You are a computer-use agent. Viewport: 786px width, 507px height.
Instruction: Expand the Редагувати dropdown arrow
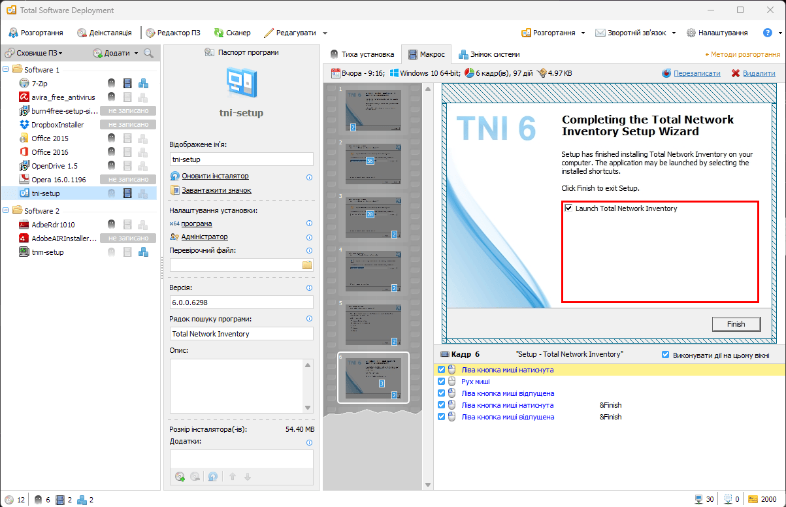tap(325, 33)
